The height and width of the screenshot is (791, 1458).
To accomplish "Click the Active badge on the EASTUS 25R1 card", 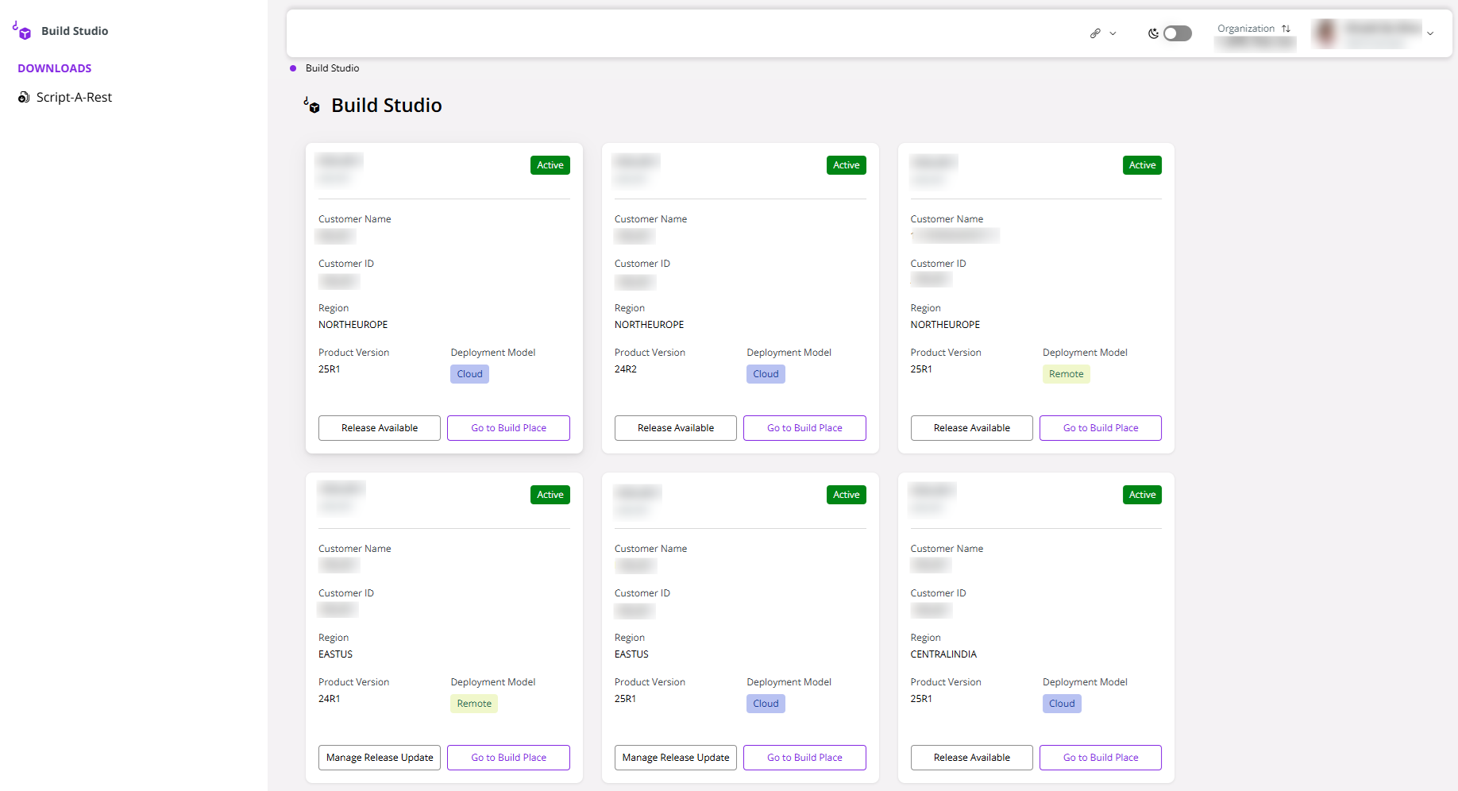I will click(847, 495).
